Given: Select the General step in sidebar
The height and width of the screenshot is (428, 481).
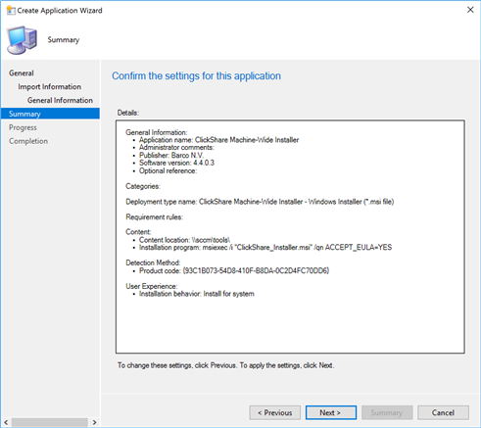Looking at the screenshot, I should [x=22, y=73].
